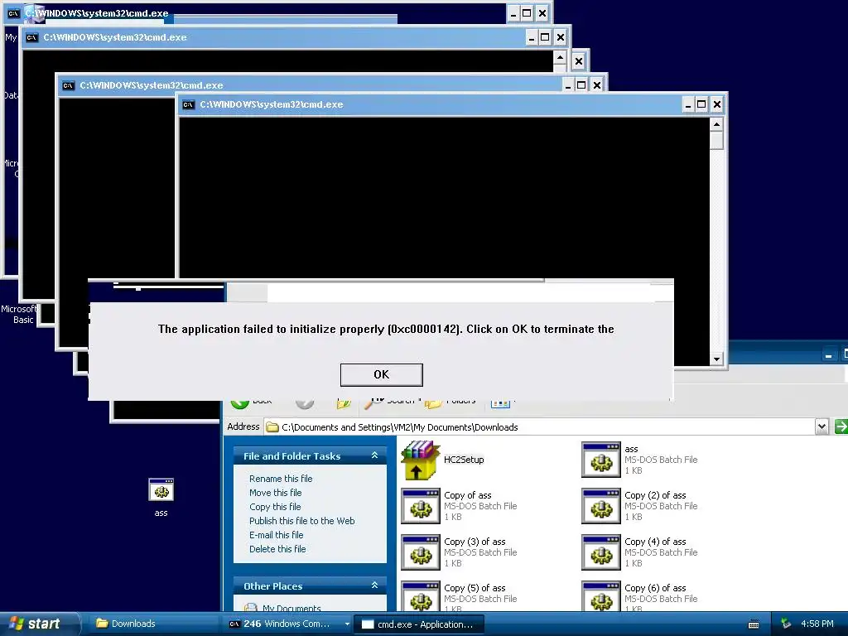
Task: Click the network icon in system tray
Action: click(786, 624)
